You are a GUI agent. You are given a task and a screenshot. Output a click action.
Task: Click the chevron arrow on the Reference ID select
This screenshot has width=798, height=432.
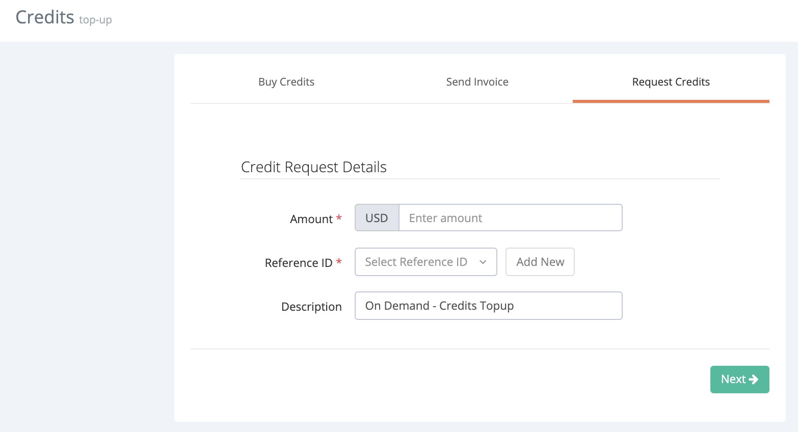click(483, 262)
